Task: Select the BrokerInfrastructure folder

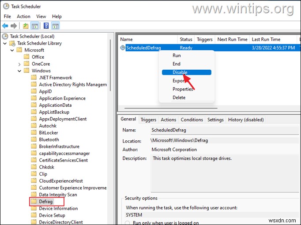Action: coord(59,146)
